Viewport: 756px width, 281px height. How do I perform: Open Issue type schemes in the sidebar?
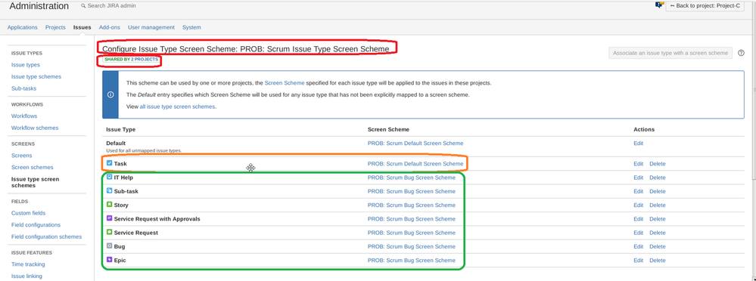pyautogui.click(x=36, y=76)
